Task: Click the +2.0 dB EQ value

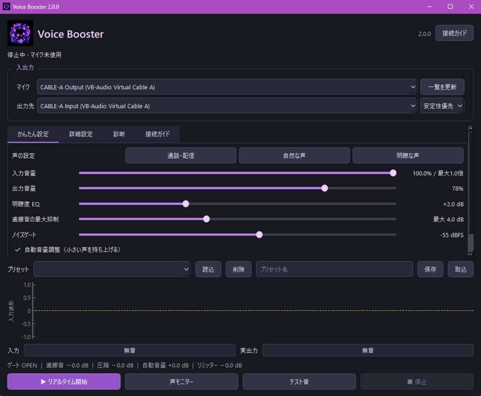Action: pos(453,204)
